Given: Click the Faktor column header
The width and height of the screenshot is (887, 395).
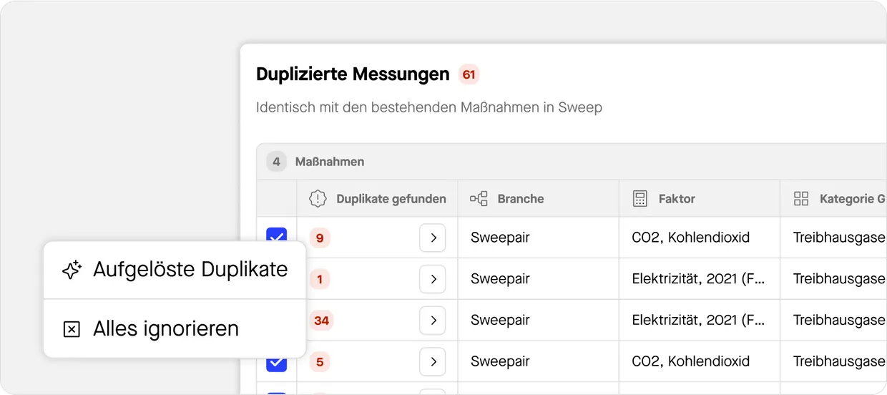Looking at the screenshot, I should click(677, 199).
